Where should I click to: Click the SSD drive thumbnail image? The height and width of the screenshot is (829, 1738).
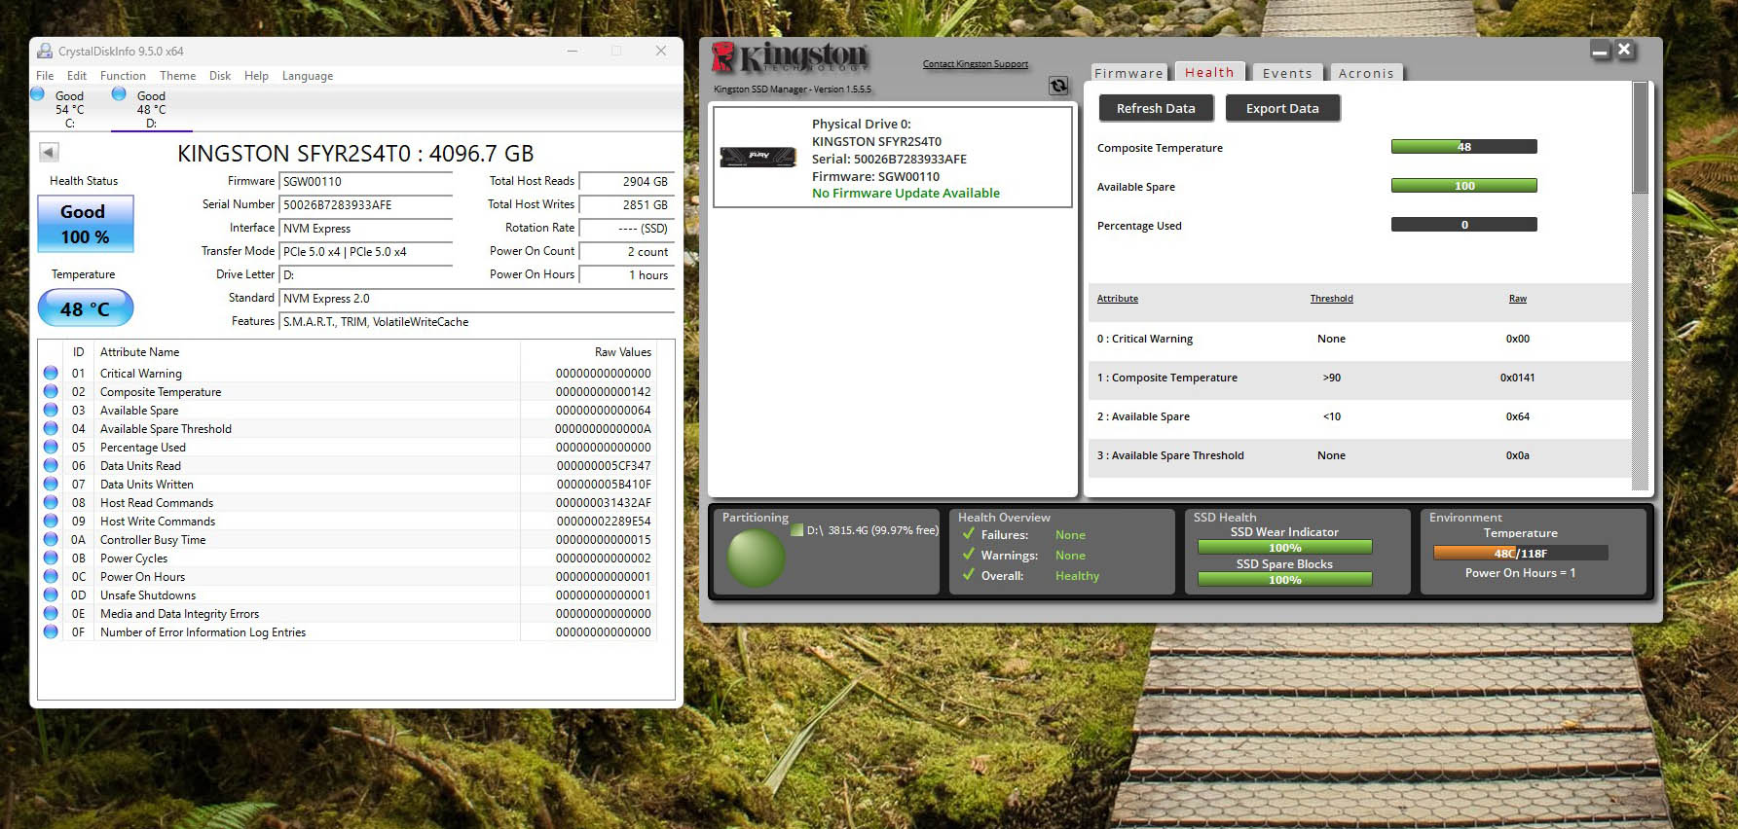click(x=758, y=156)
